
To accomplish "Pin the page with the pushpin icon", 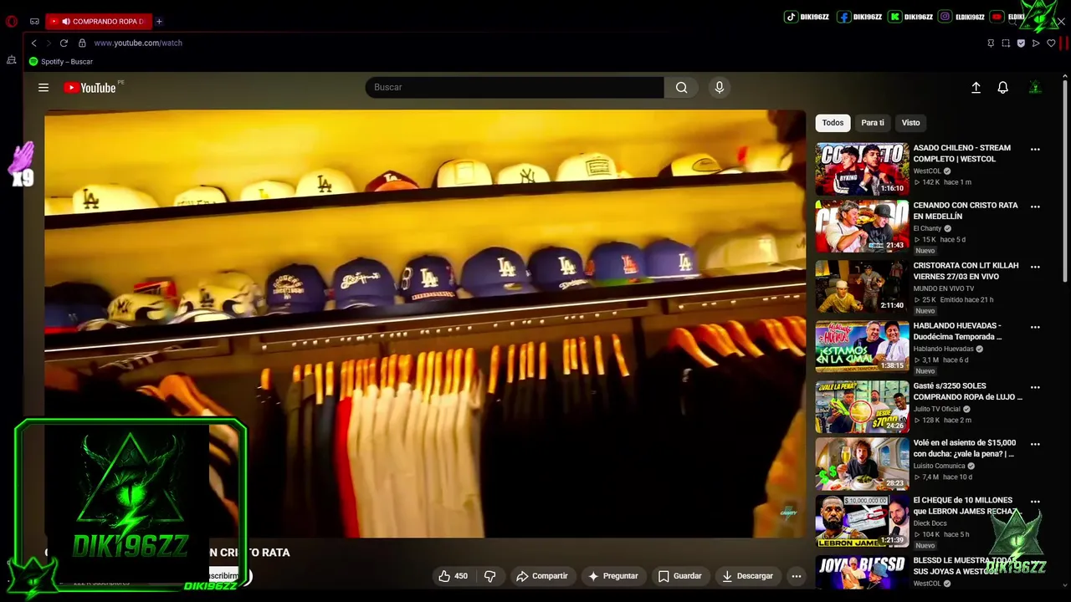I will [991, 43].
